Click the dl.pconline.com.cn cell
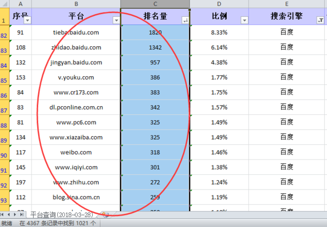This screenshot has width=327, height=227. click(x=76, y=107)
